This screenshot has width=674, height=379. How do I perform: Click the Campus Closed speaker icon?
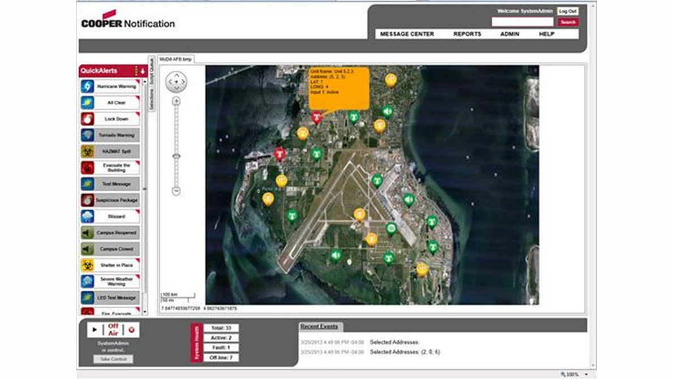87,249
